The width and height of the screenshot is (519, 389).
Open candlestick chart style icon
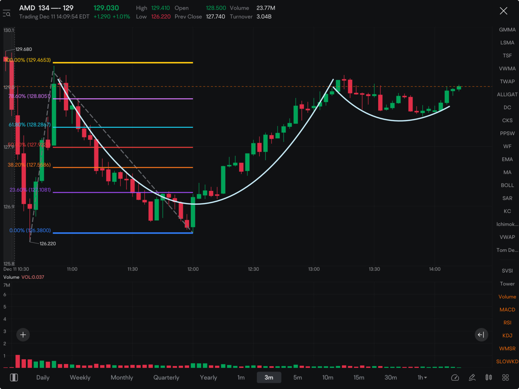pyautogui.click(x=489, y=377)
